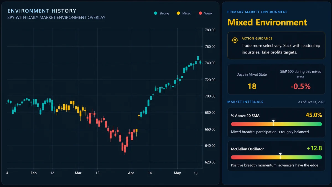Click the 640.00 price axis label
This screenshot has width=332, height=187.
point(210,145)
